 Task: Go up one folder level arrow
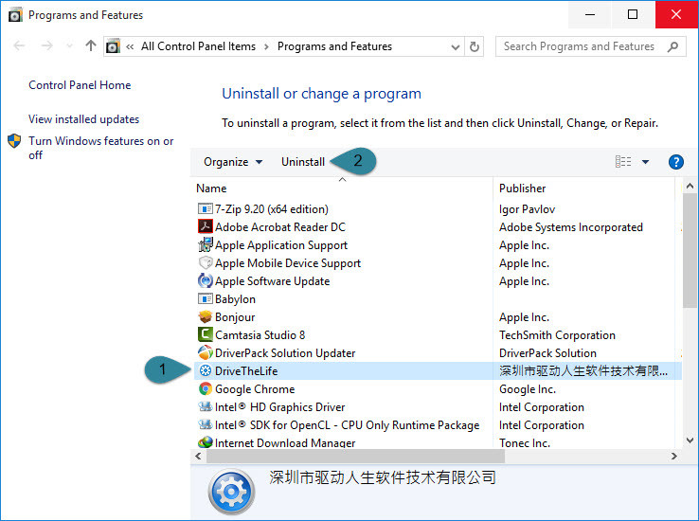(91, 45)
